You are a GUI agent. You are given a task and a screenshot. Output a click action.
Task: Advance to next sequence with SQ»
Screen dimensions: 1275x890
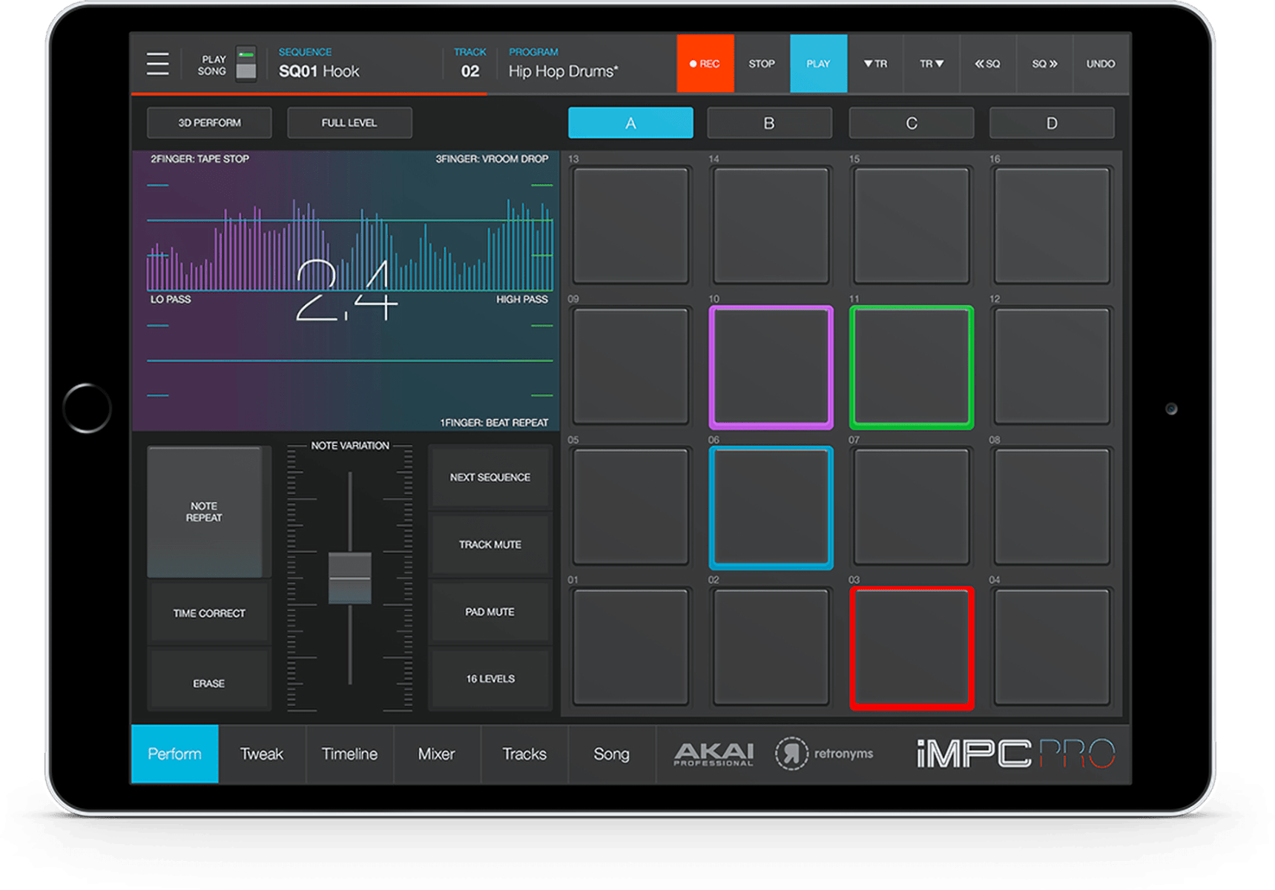point(1044,64)
